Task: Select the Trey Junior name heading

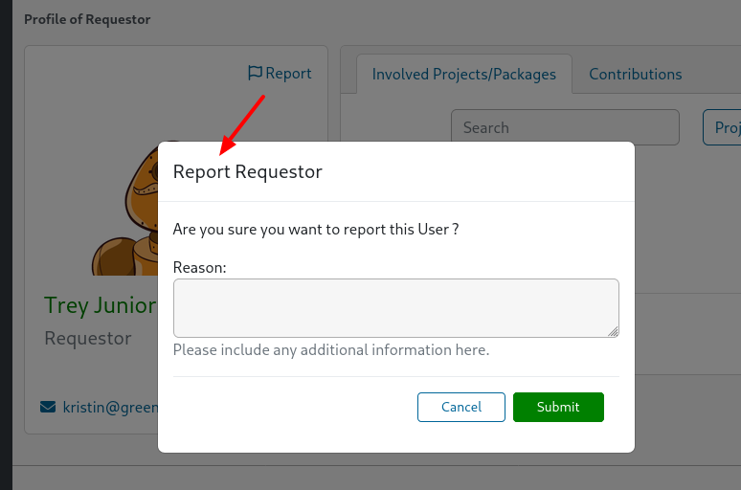Action: 100,305
